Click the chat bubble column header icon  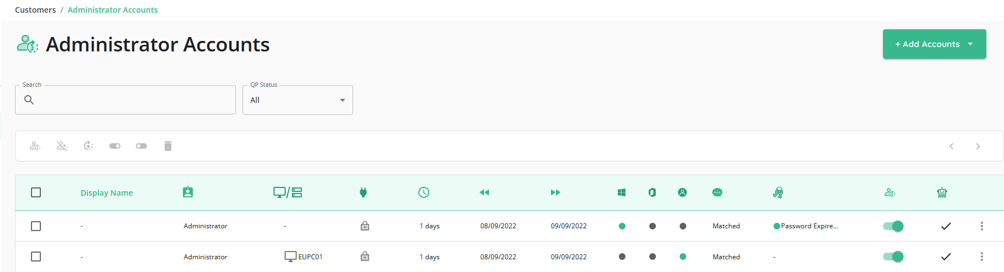point(717,192)
